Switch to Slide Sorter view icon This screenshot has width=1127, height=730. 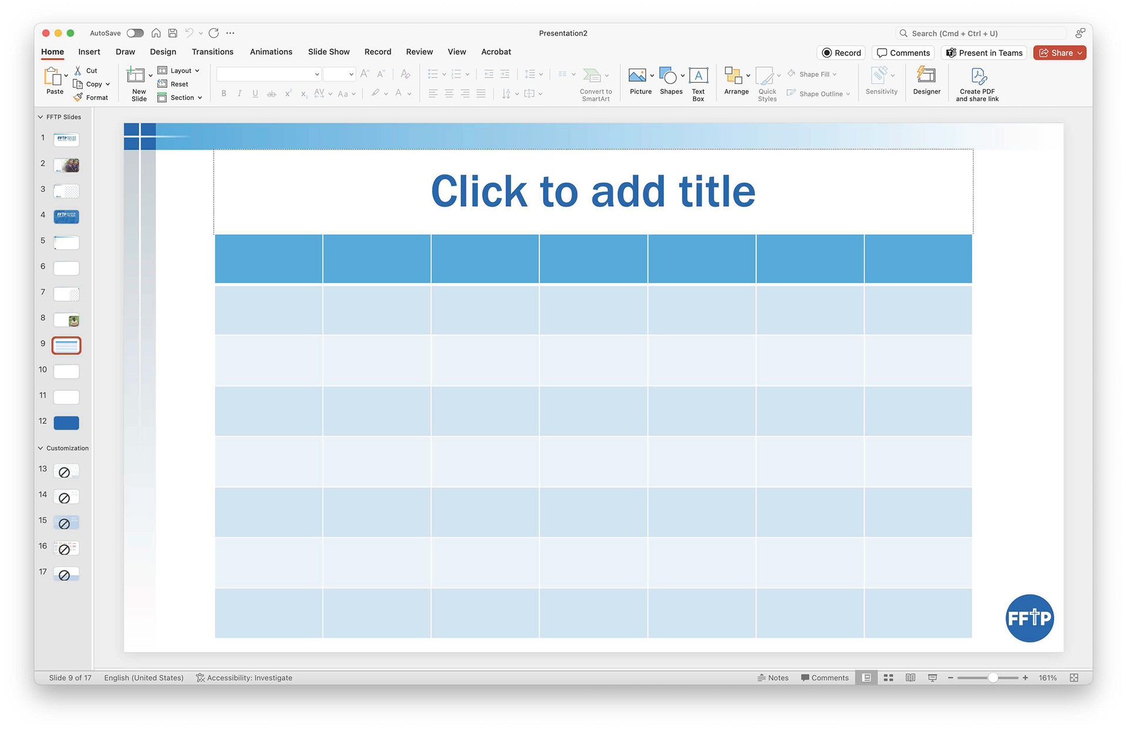889,678
